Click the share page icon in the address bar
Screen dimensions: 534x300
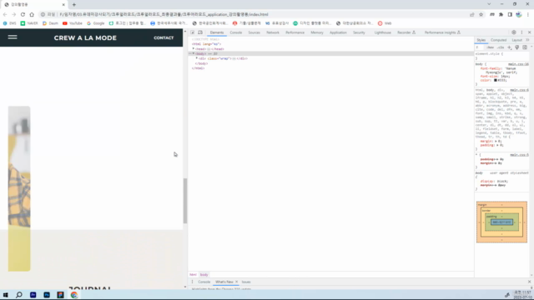coord(472,14)
